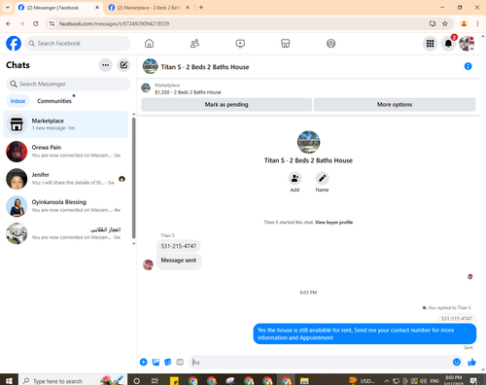Click the Message sent bubble
The height and width of the screenshot is (385, 486).
(x=179, y=261)
